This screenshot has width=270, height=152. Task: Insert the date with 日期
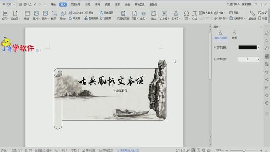234,13
